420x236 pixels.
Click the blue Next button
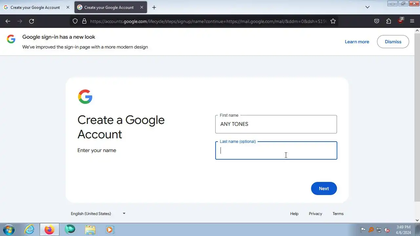click(x=324, y=188)
